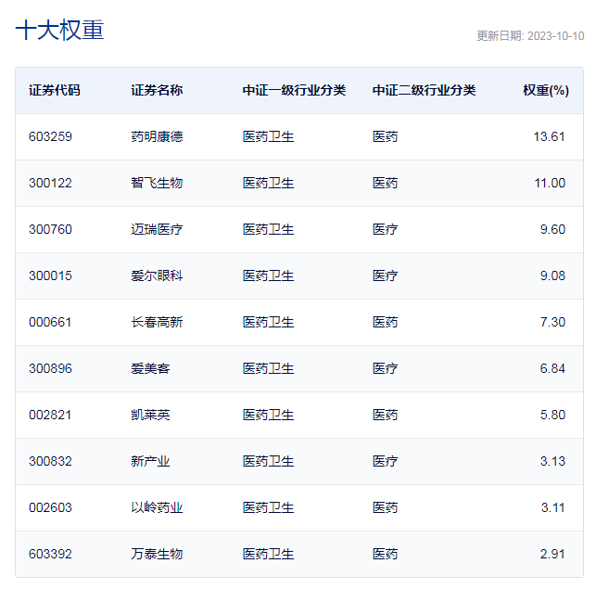Click the 十大权重 section title
Screen dimensions: 596x589
pos(60,30)
